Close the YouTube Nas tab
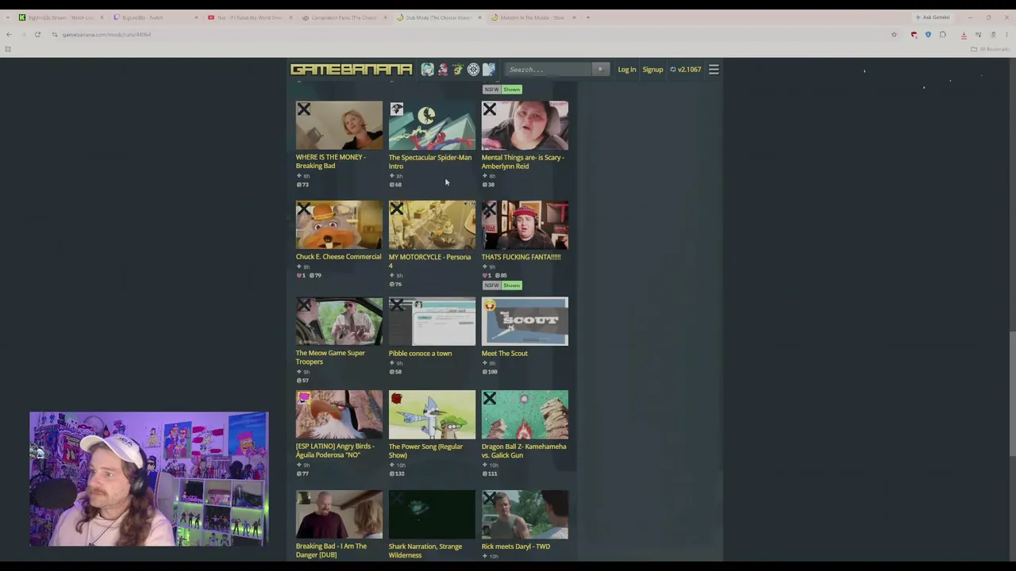The height and width of the screenshot is (571, 1016). (291, 17)
